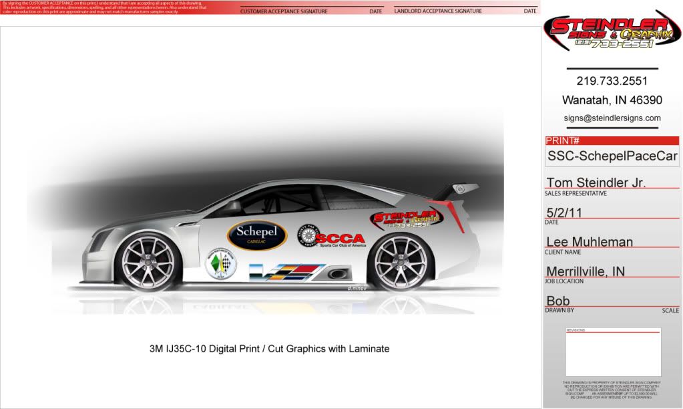This screenshot has height=409, width=683.
Task: Click the Steindler Signs & Graphix logo
Action: [612, 31]
